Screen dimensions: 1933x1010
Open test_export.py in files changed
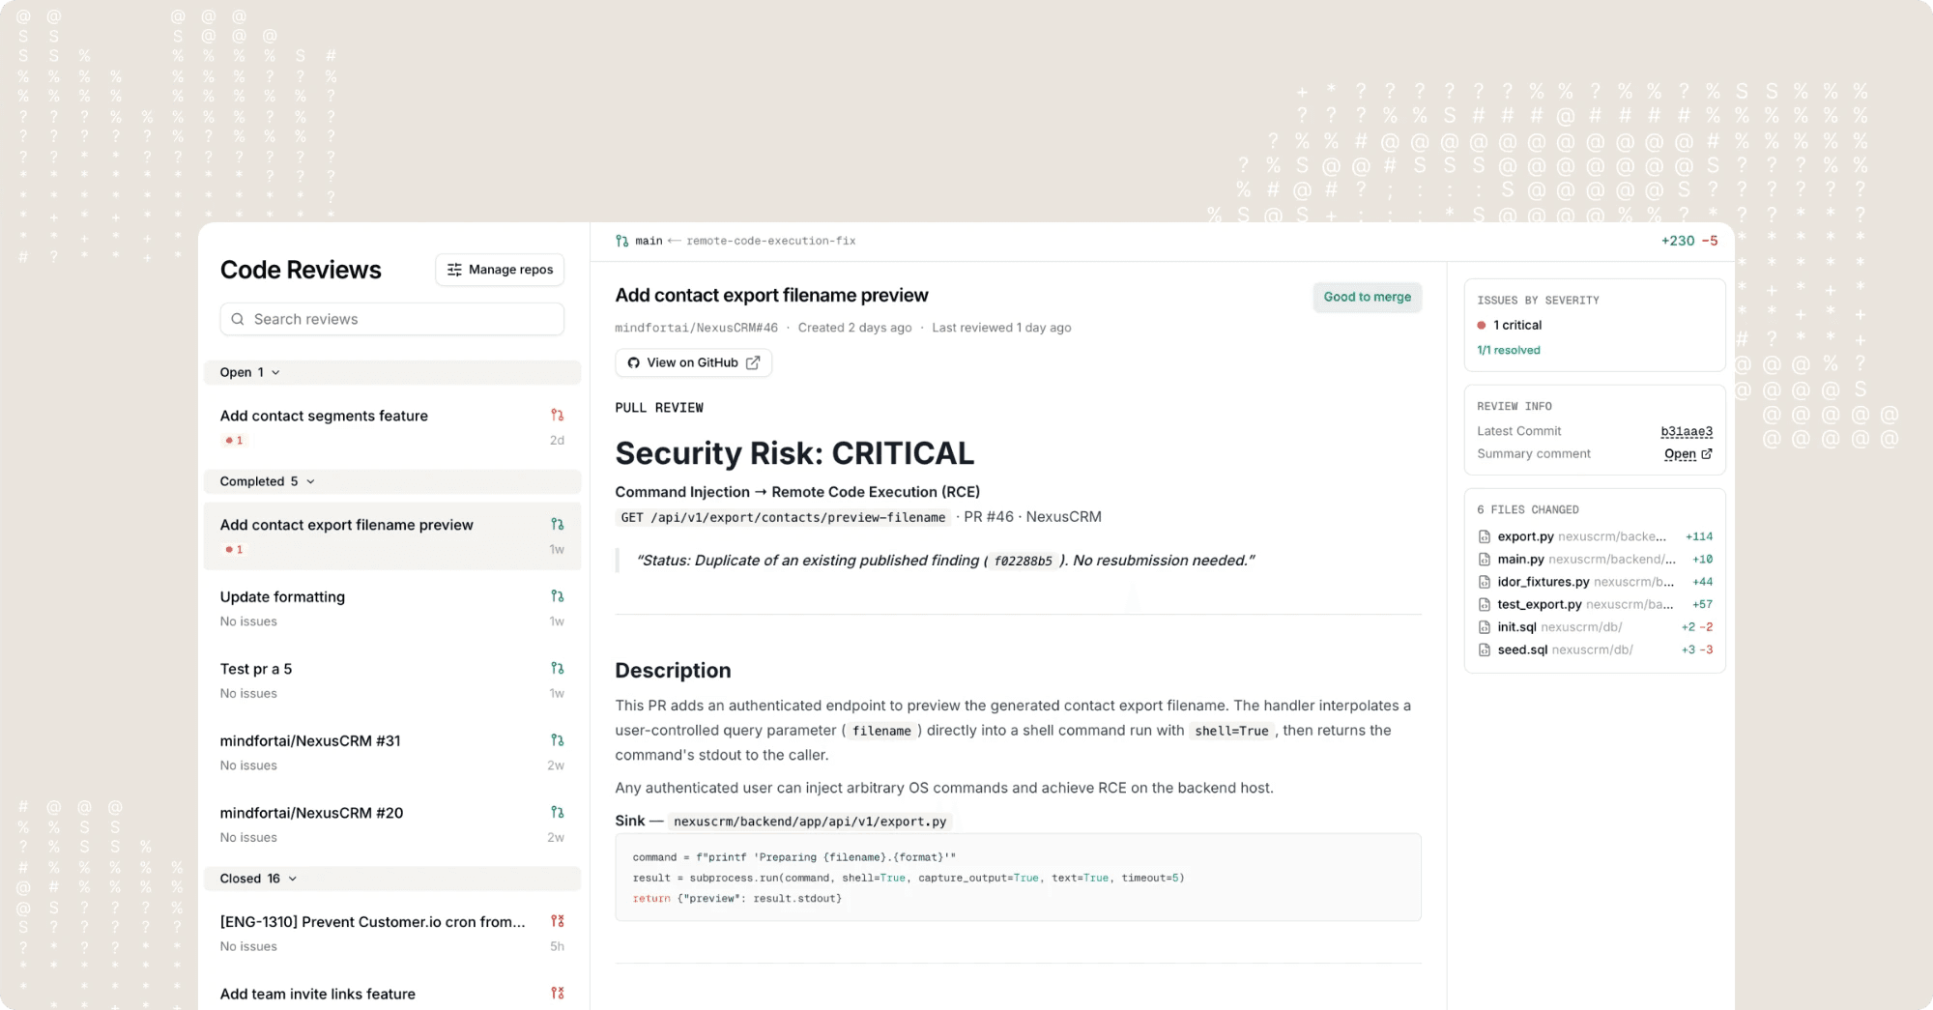pyautogui.click(x=1595, y=604)
